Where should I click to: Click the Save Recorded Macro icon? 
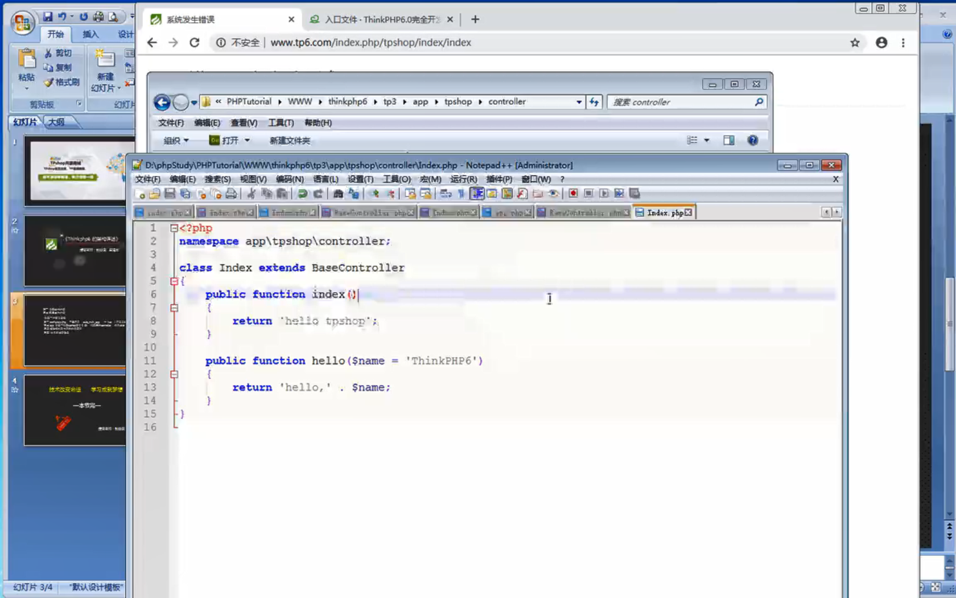point(634,194)
